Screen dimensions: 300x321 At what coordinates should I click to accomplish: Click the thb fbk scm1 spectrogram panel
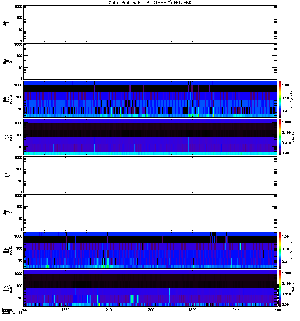point(150,137)
